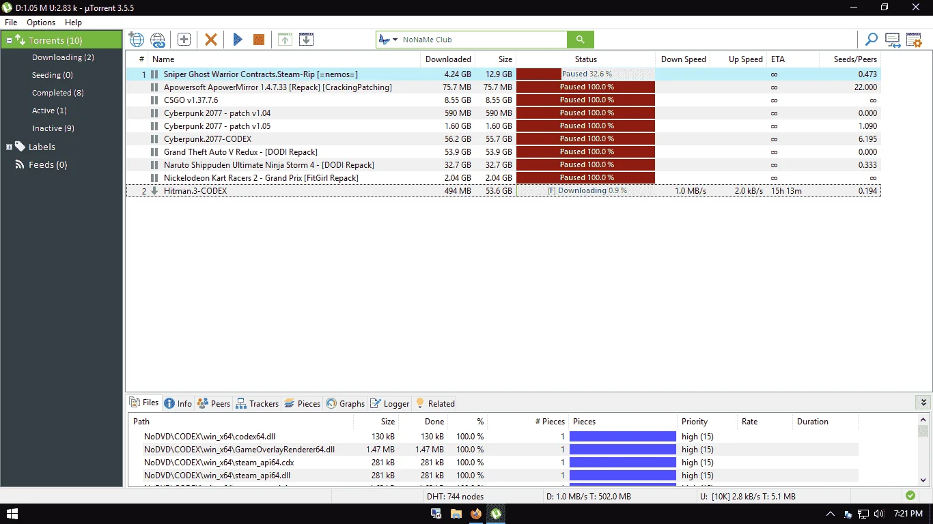933x524 pixels.
Task: Select the Sniper Ghost Warrior Contracts torrent
Action: tap(503, 74)
